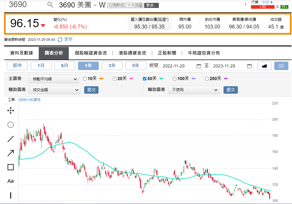
Task: Click the teal 50天 color swatch
Action: tap(161, 79)
